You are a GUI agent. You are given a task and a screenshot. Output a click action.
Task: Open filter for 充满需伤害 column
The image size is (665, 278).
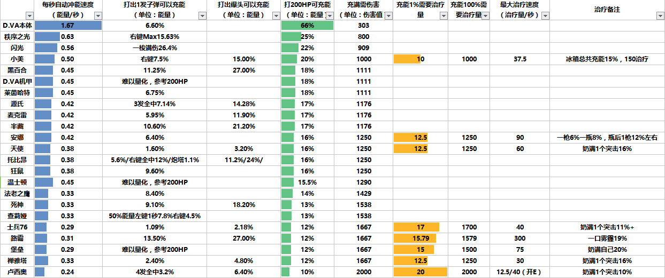[388, 16]
